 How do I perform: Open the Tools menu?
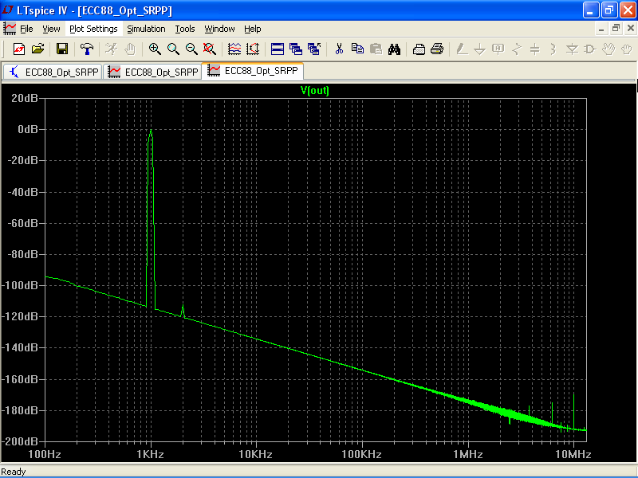pos(185,29)
